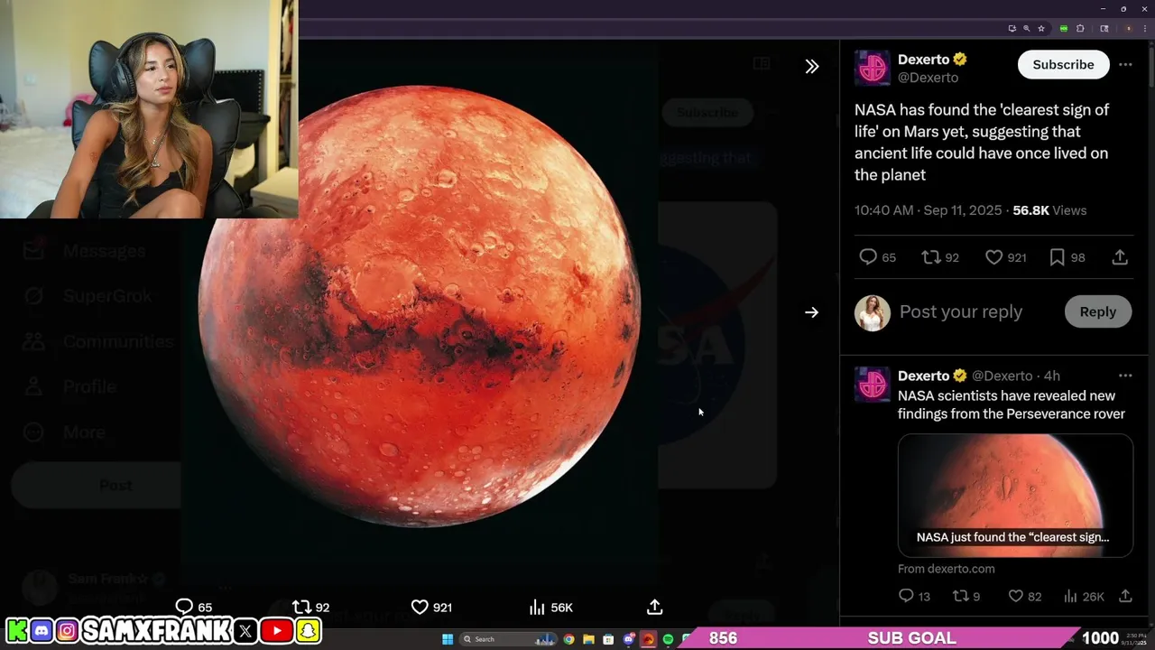Click the Dexerto display name in tweet header
1155x650 pixels.
coord(923,60)
